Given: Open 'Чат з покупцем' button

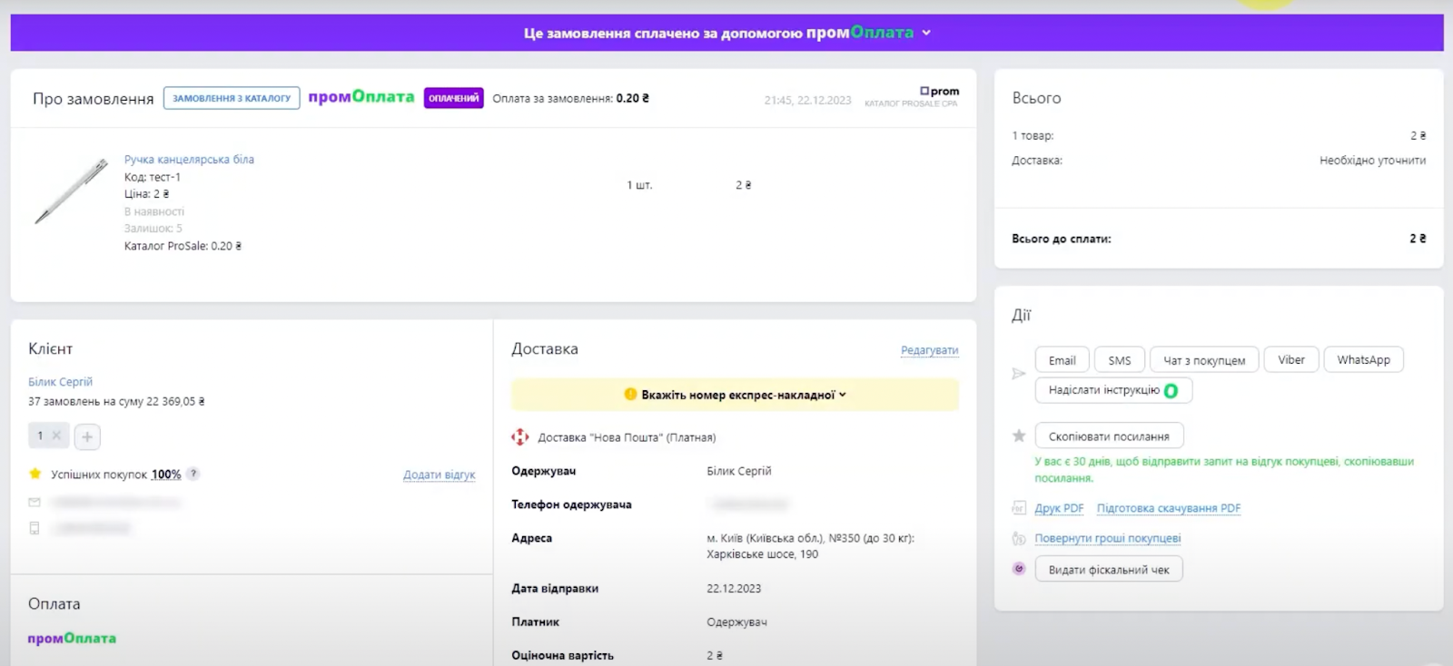Looking at the screenshot, I should point(1204,360).
